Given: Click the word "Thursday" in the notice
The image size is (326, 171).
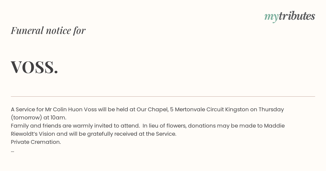Looking at the screenshot, I should (271, 109).
